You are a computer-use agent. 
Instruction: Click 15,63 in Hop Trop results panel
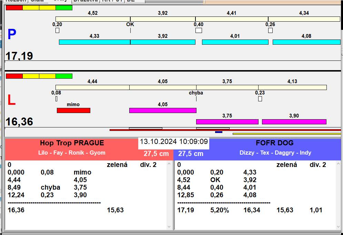pyautogui.click(x=115, y=210)
